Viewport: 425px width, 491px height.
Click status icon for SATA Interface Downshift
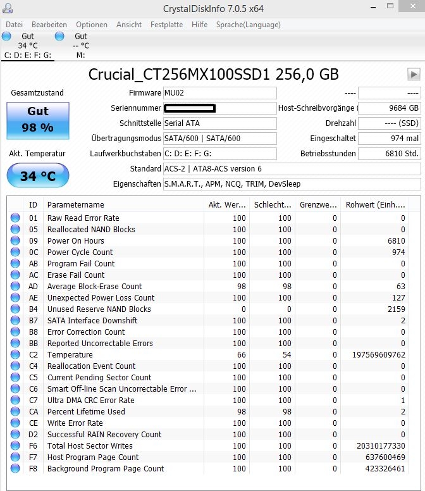click(x=15, y=320)
